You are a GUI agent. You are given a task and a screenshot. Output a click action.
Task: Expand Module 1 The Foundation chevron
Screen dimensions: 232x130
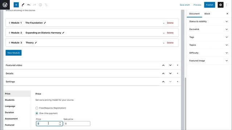pyautogui.click(x=163, y=23)
